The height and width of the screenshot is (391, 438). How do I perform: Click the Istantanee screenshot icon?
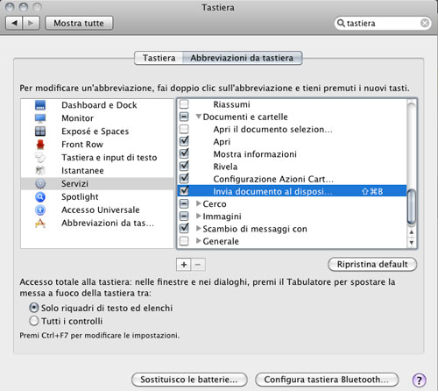coord(40,171)
